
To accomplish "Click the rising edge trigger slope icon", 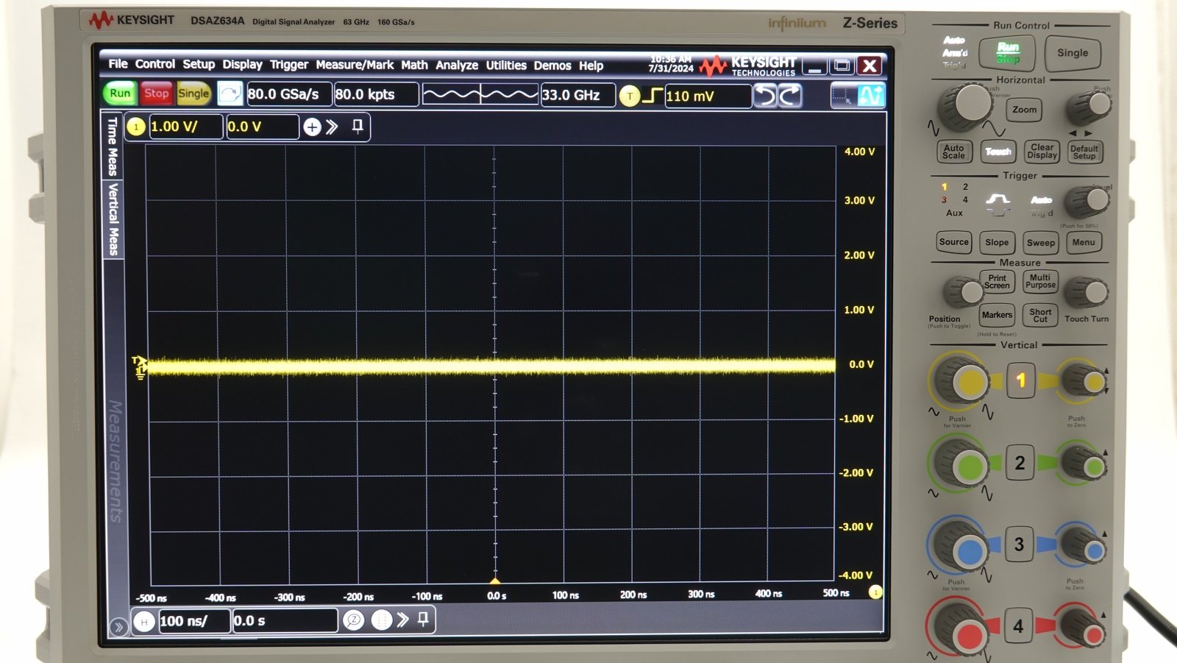I will pos(652,96).
